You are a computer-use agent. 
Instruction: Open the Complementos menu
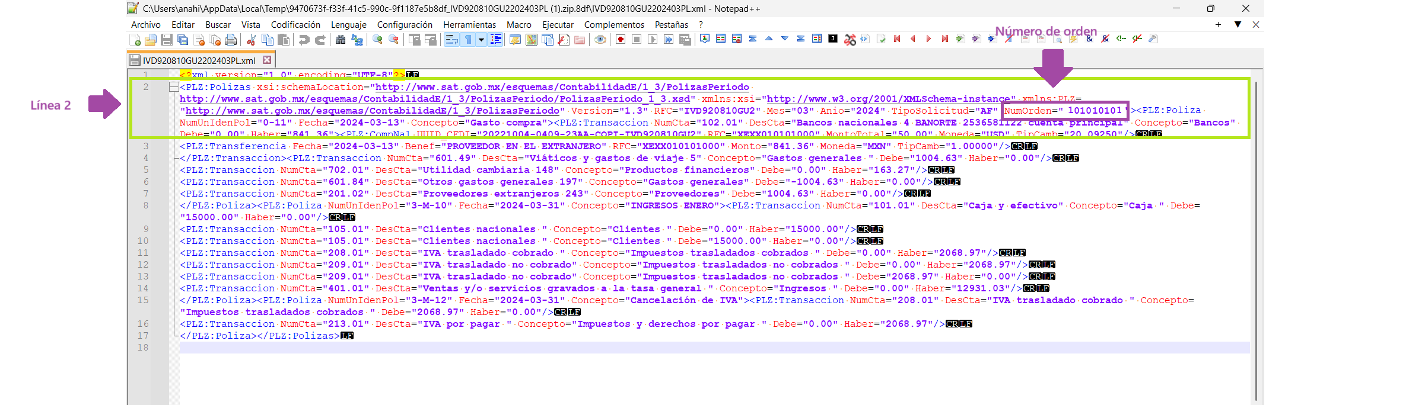coord(613,25)
